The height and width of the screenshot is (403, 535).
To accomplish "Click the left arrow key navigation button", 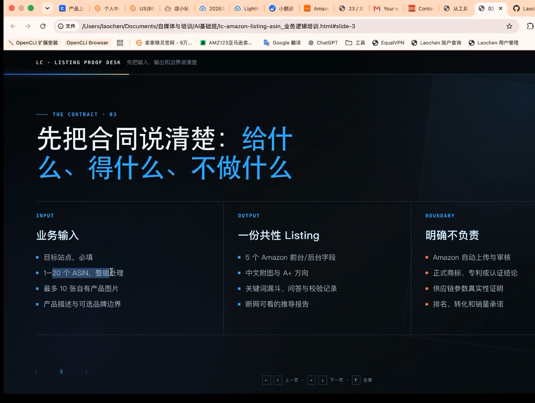I will pyautogui.click(x=266, y=380).
